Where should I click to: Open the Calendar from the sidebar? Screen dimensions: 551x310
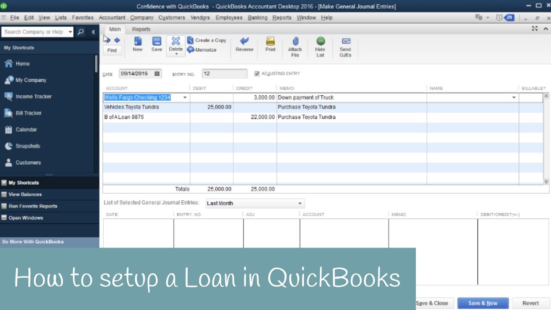pos(27,129)
